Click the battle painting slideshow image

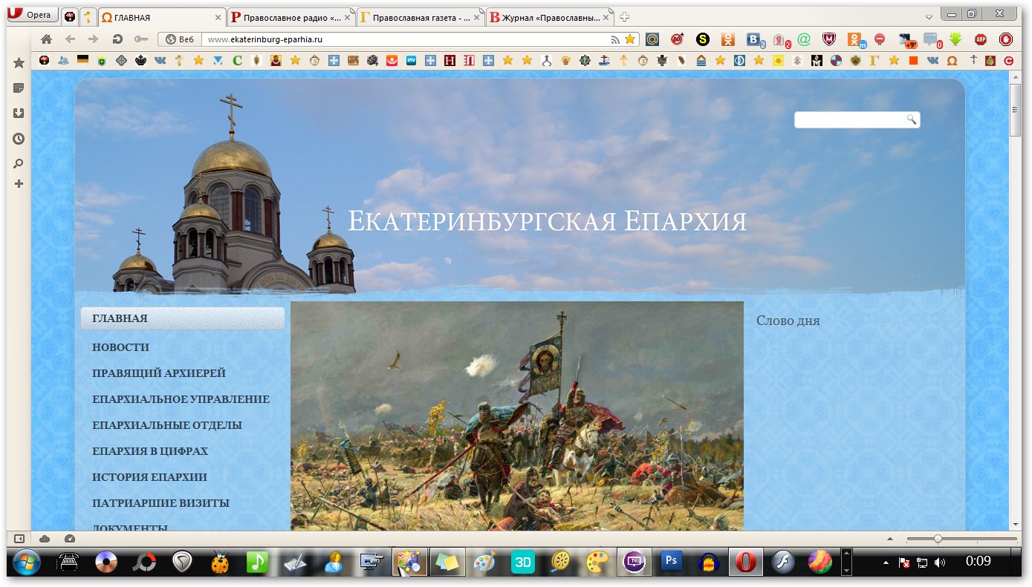coord(517,416)
